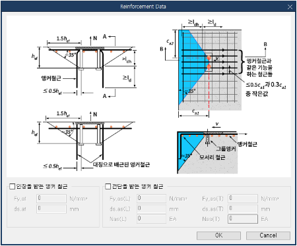This screenshot has height=246, width=297.
Task: Click the ds,as(T) input field
Action: pos(243,209)
